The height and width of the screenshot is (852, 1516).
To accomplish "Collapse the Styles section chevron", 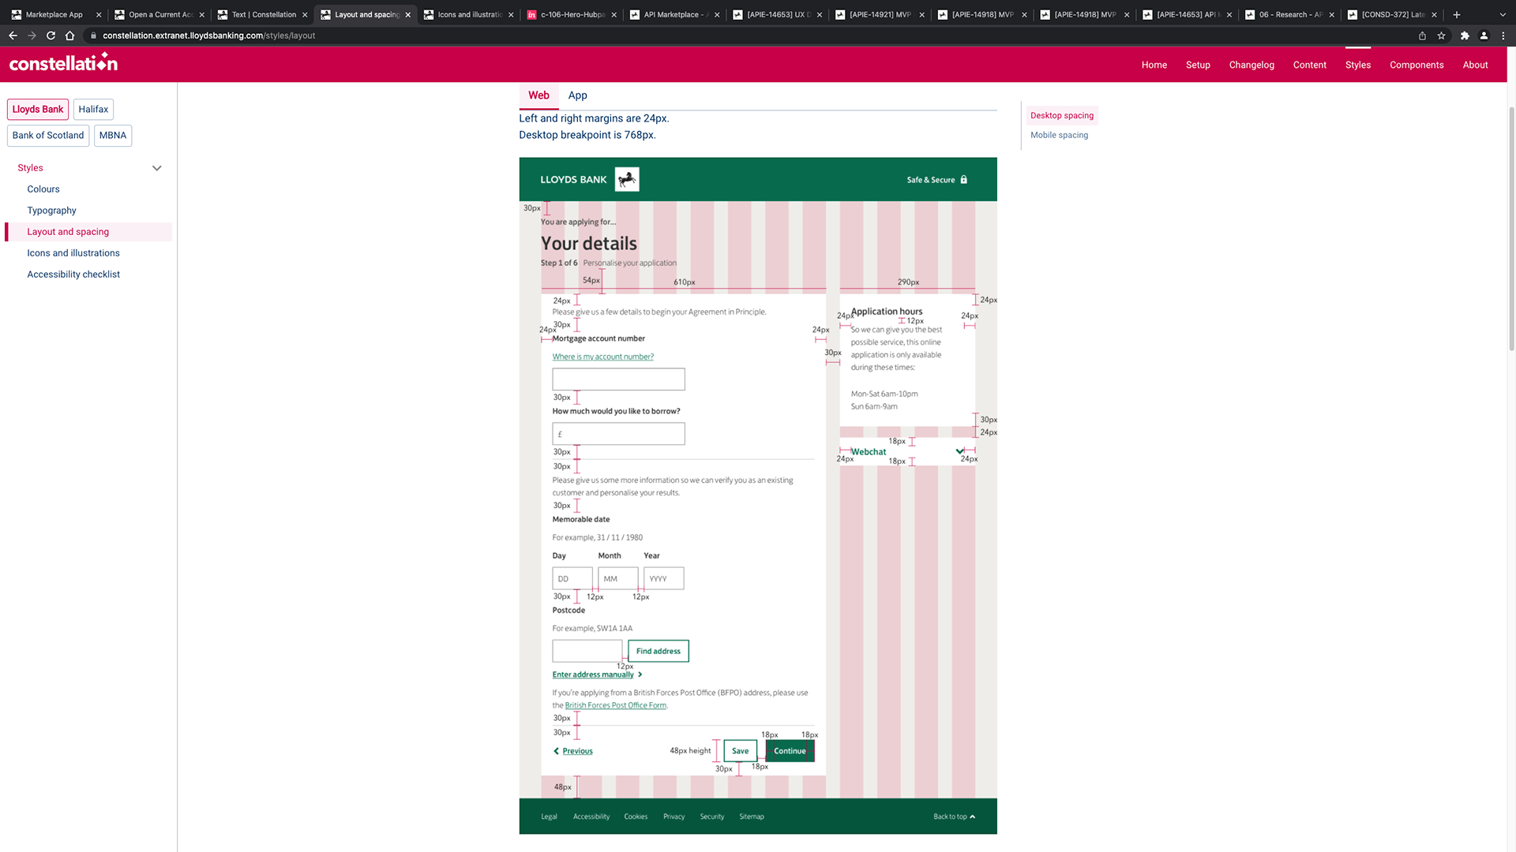I will click(x=156, y=168).
